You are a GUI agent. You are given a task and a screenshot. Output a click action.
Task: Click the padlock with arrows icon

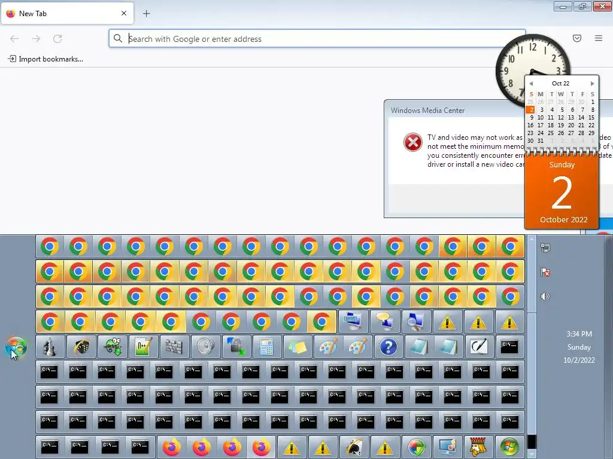point(236,347)
